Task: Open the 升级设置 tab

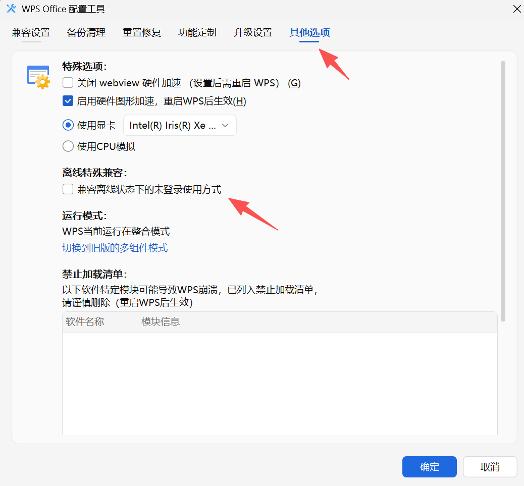Action: 252,32
